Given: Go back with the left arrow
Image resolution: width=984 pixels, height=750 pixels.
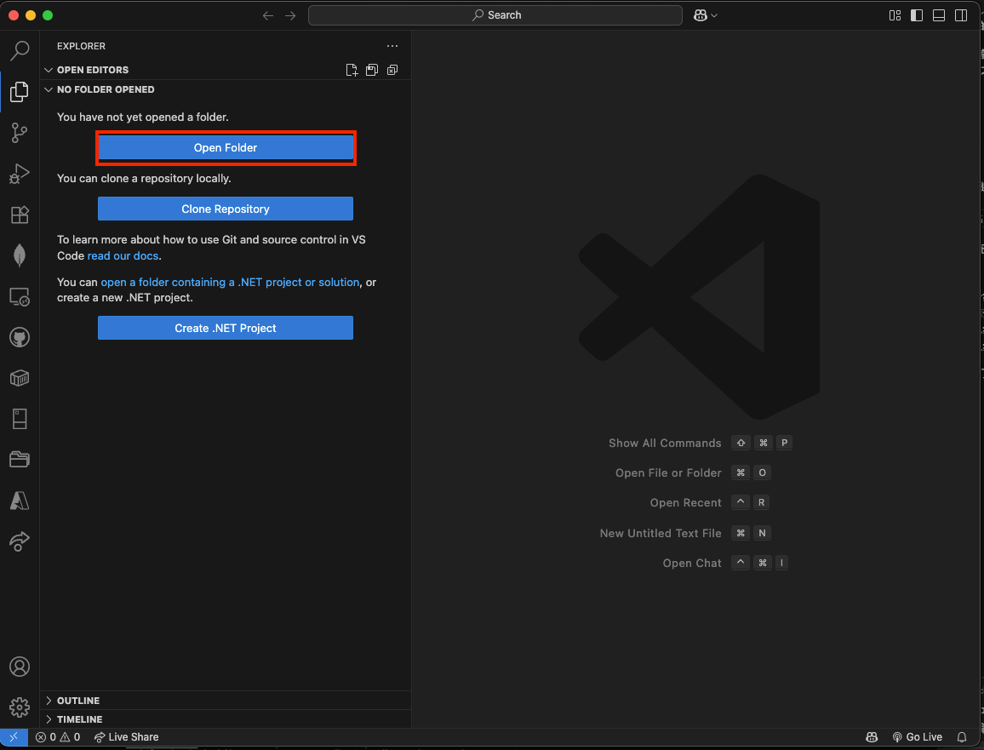Looking at the screenshot, I should (268, 15).
